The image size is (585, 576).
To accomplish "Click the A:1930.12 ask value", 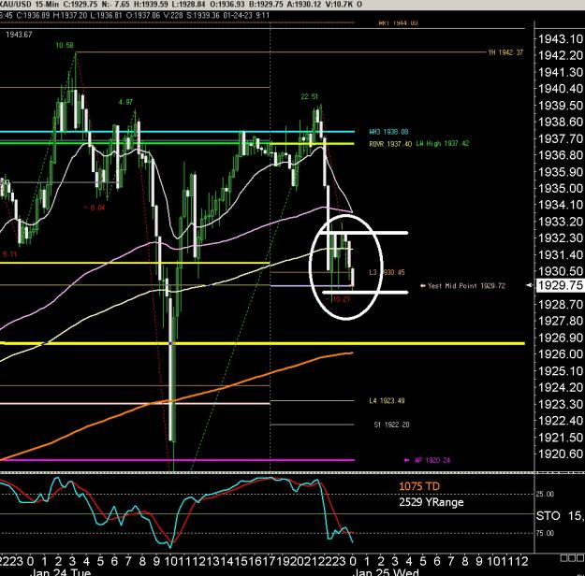I will [x=304, y=5].
